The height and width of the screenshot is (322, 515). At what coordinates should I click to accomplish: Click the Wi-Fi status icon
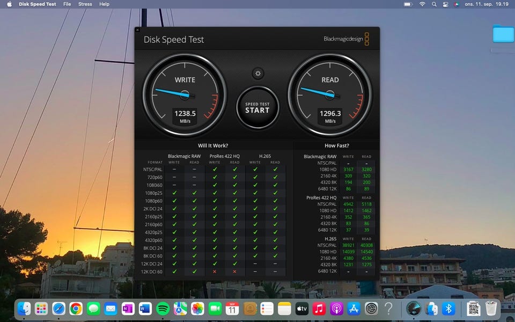click(422, 4)
